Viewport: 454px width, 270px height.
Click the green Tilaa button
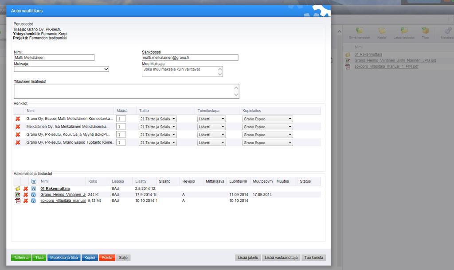coord(39,258)
